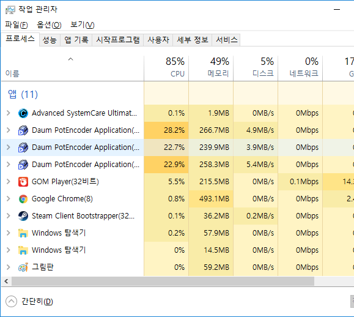Image resolution: width=354 pixels, height=317 pixels.
Task: Click the 0.1Mbps network cell
Action: 300,182
